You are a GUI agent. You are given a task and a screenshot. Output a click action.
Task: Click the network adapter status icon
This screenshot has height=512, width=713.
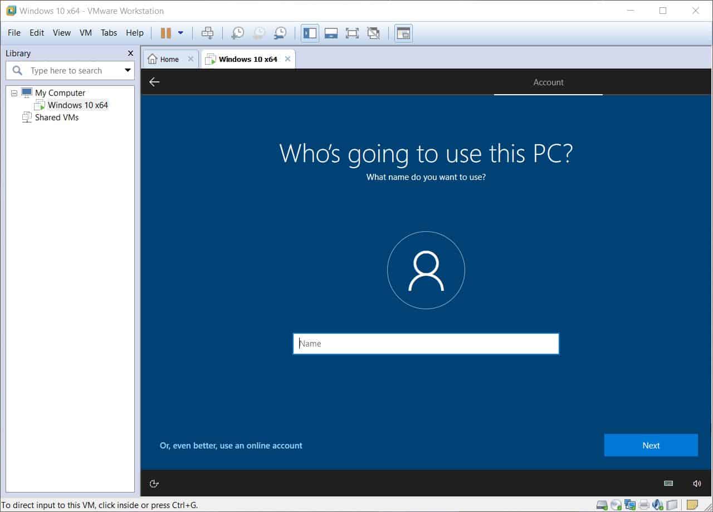(x=630, y=505)
